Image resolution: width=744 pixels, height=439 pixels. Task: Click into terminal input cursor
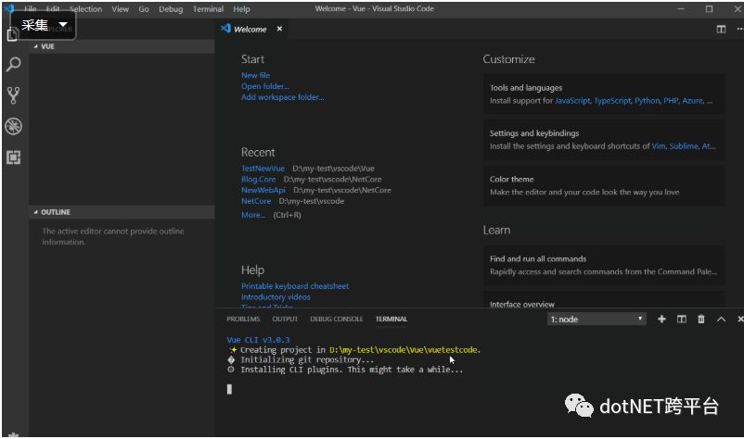point(230,389)
